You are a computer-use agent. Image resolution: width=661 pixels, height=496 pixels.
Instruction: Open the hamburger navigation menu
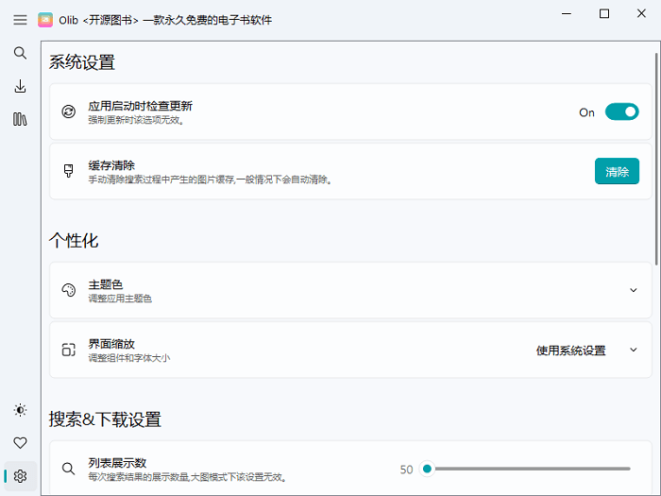tap(20, 19)
